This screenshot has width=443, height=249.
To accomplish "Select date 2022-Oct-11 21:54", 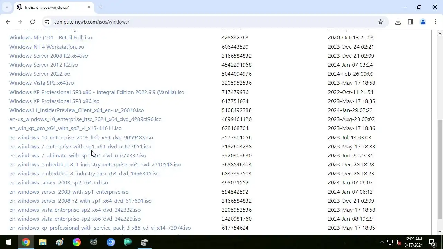I will point(351,92).
